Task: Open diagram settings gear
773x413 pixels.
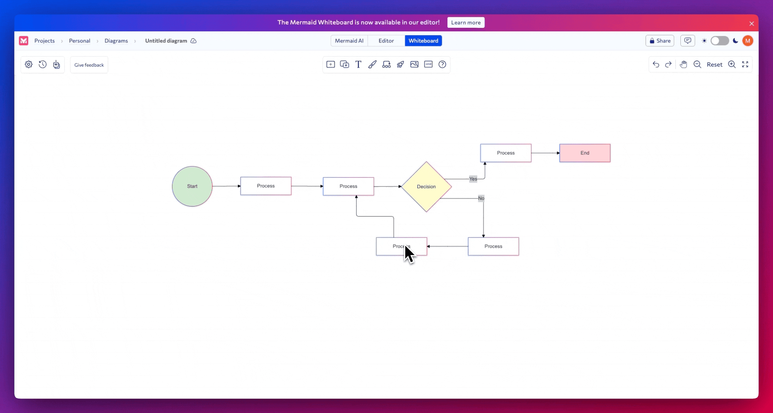Action: 28,64
